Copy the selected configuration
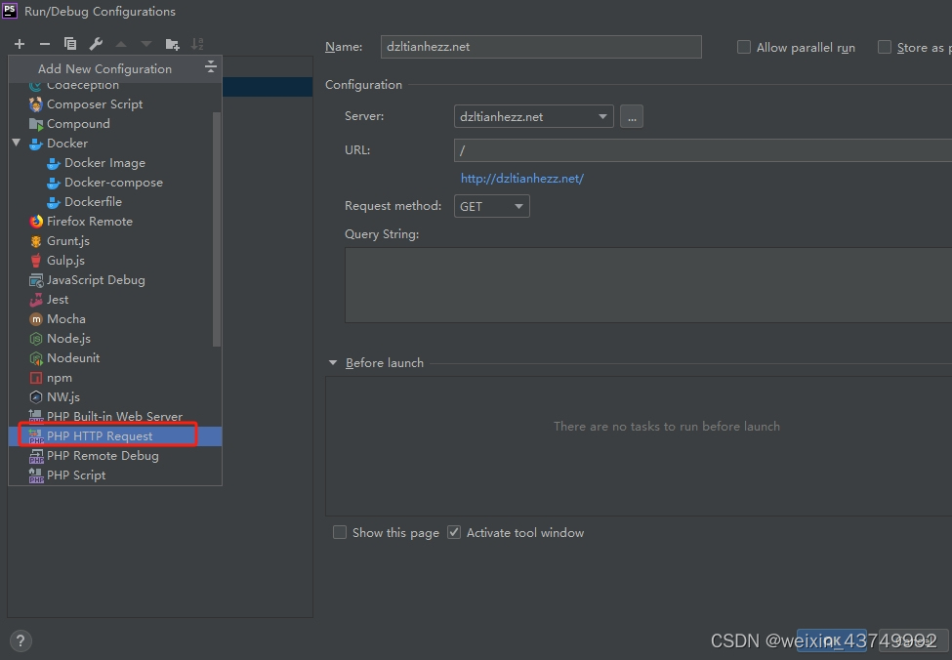The height and width of the screenshot is (660, 952). [x=69, y=44]
